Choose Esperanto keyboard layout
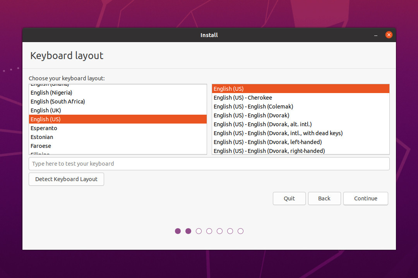Image resolution: width=418 pixels, height=278 pixels. 118,128
